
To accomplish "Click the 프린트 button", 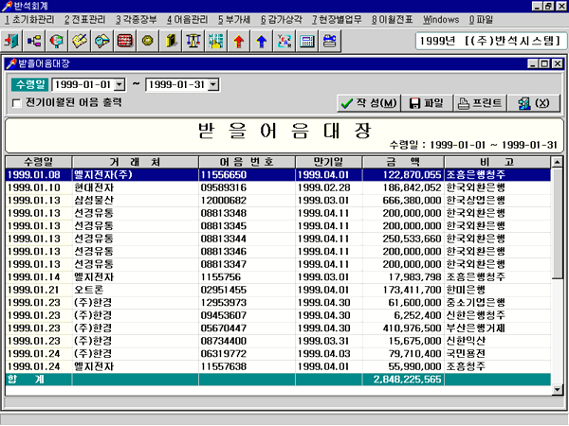I will tap(475, 102).
